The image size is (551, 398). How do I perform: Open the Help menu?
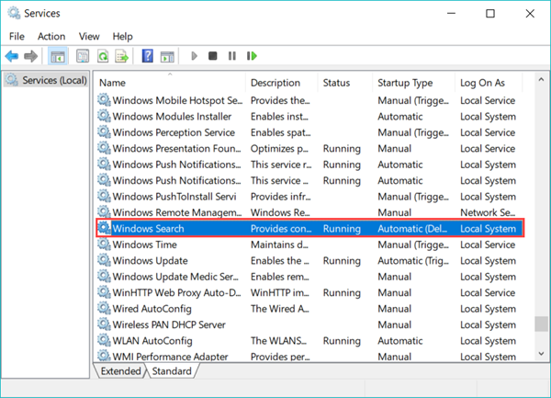(123, 36)
